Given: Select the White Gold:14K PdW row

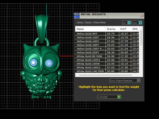Looking at the screenshot, I should click(x=107, y=71).
